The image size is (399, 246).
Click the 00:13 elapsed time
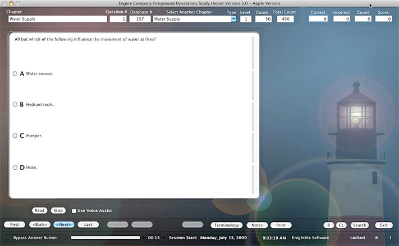point(154,238)
